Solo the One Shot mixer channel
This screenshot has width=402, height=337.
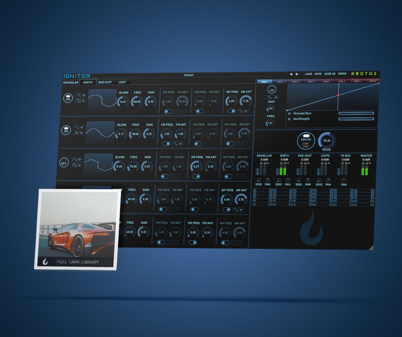pyautogui.click(x=298, y=170)
